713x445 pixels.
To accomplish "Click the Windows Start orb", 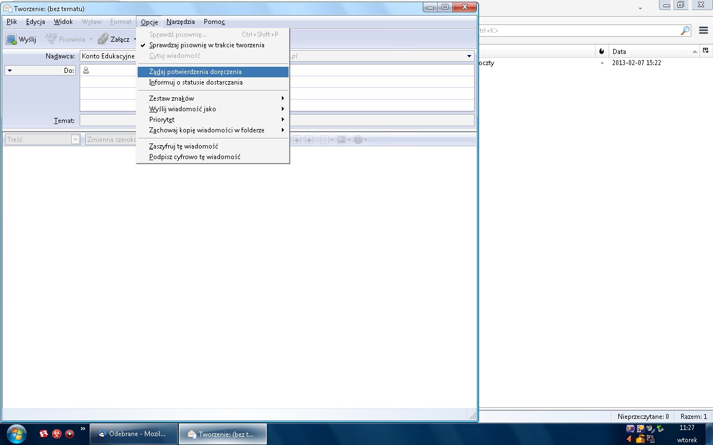I will (15, 434).
